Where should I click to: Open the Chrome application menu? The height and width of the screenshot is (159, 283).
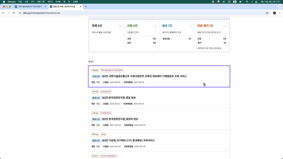coord(12,2)
